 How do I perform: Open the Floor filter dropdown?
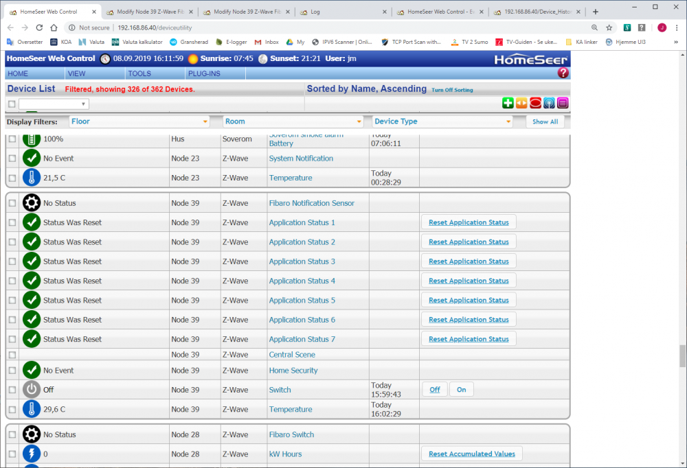pyautogui.click(x=139, y=121)
